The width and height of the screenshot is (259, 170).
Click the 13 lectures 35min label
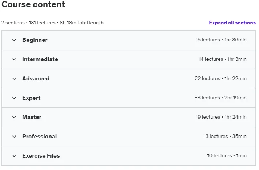(225, 136)
